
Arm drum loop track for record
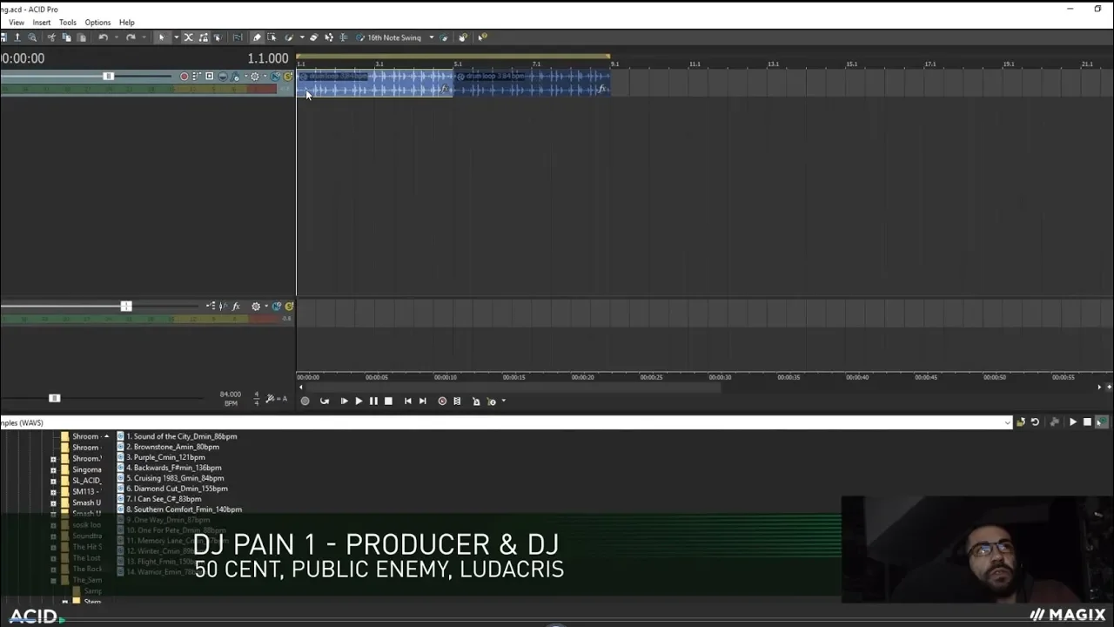pyautogui.click(x=185, y=76)
